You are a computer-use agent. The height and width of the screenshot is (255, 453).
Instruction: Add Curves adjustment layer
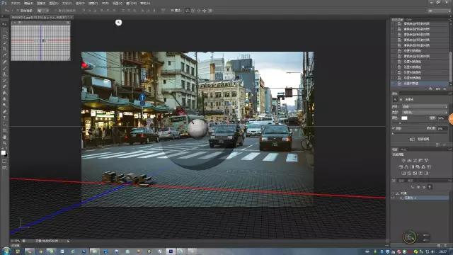click(415, 160)
